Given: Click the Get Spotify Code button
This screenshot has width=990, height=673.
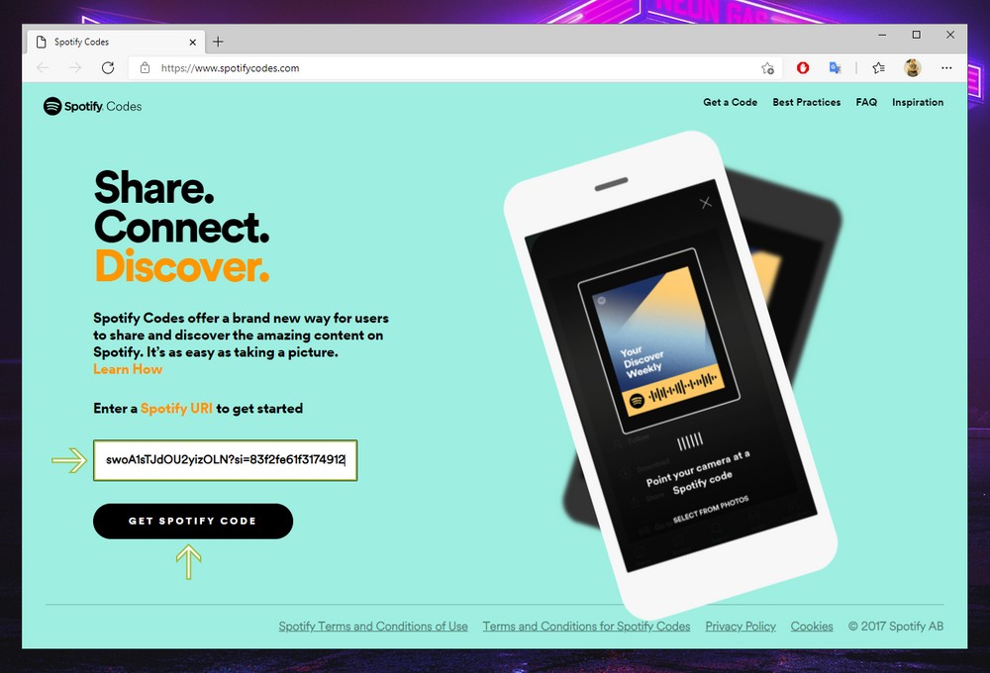Looking at the screenshot, I should pyautogui.click(x=193, y=521).
